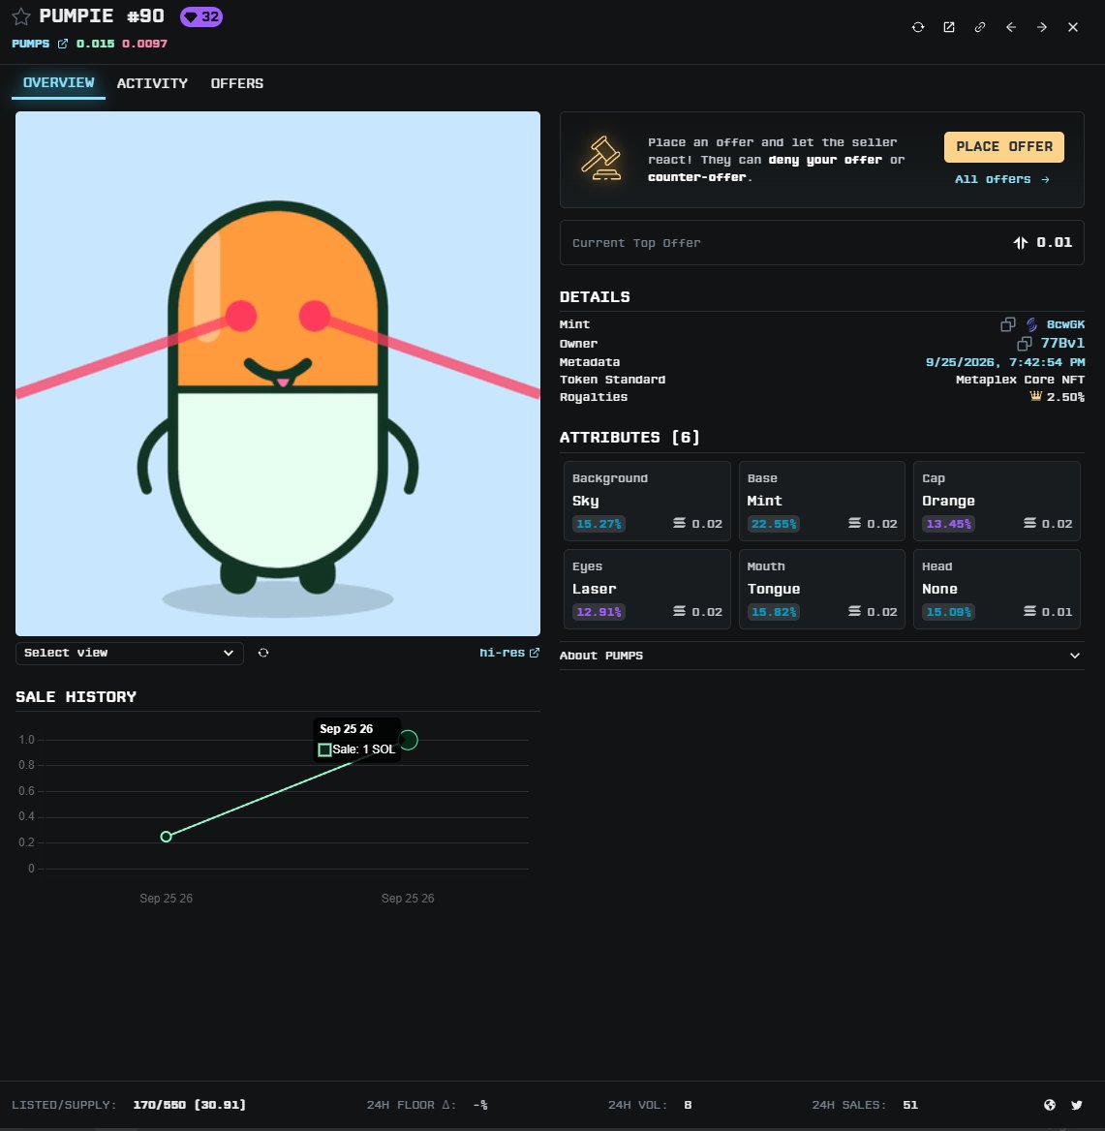Viewport: 1105px width, 1131px height.
Task: Click the auction gavel icon
Action: point(601,158)
